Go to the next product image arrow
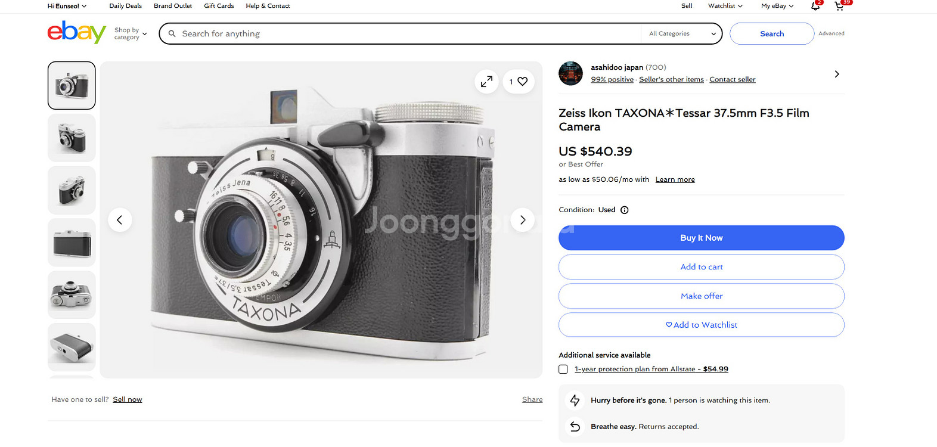 522,220
